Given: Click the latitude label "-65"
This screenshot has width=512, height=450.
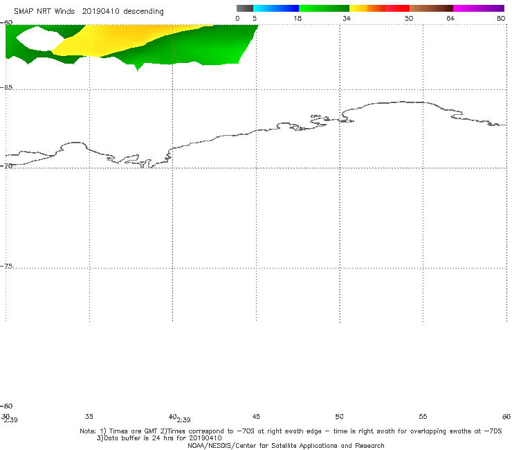Looking at the screenshot, I should (x=6, y=88).
